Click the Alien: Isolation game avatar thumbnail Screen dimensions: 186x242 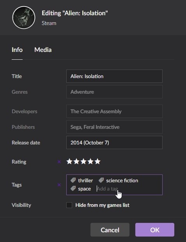24,18
